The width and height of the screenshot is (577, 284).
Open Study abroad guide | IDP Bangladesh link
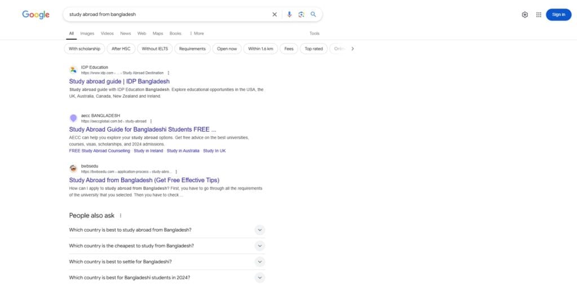click(x=119, y=81)
